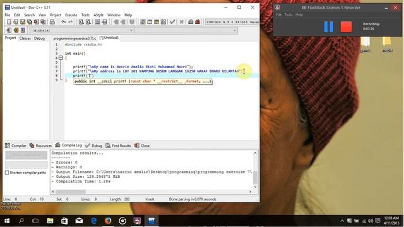Click the Close tab in bottom panel

tap(142, 146)
